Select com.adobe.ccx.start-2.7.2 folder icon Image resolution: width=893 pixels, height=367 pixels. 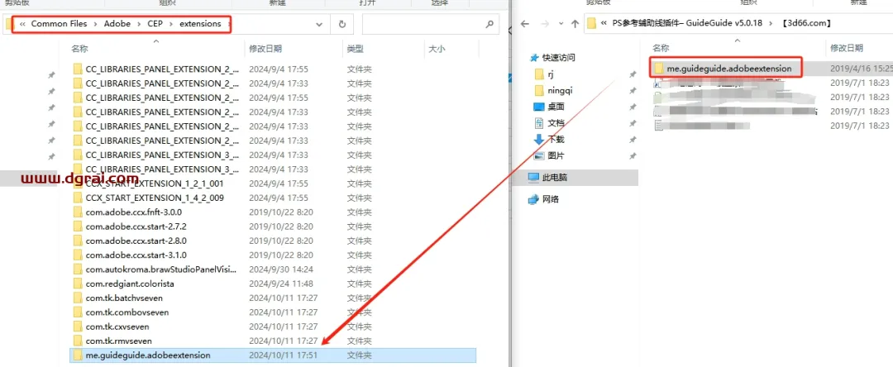click(78, 226)
